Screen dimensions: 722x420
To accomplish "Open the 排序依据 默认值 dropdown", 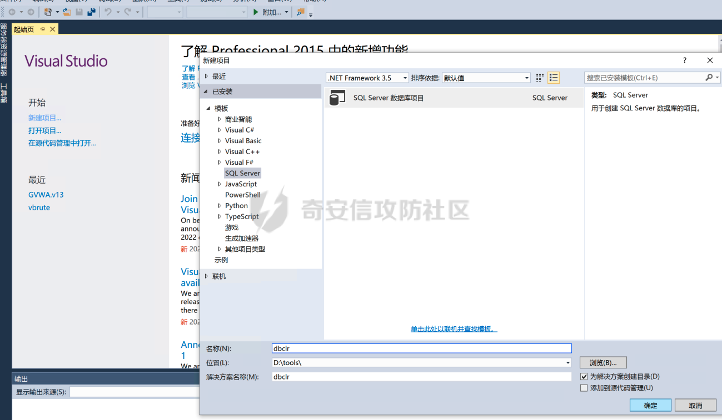I will tap(486, 78).
